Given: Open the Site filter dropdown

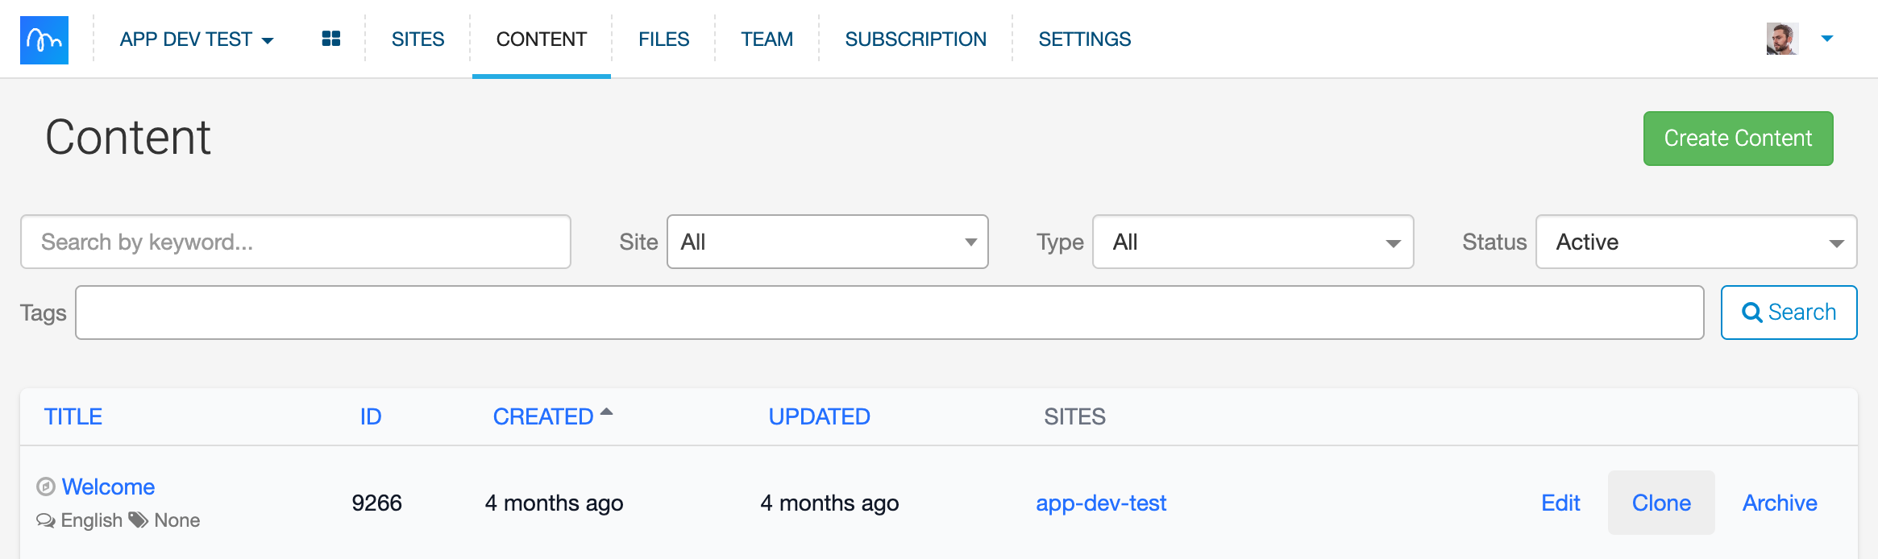Looking at the screenshot, I should tap(827, 242).
